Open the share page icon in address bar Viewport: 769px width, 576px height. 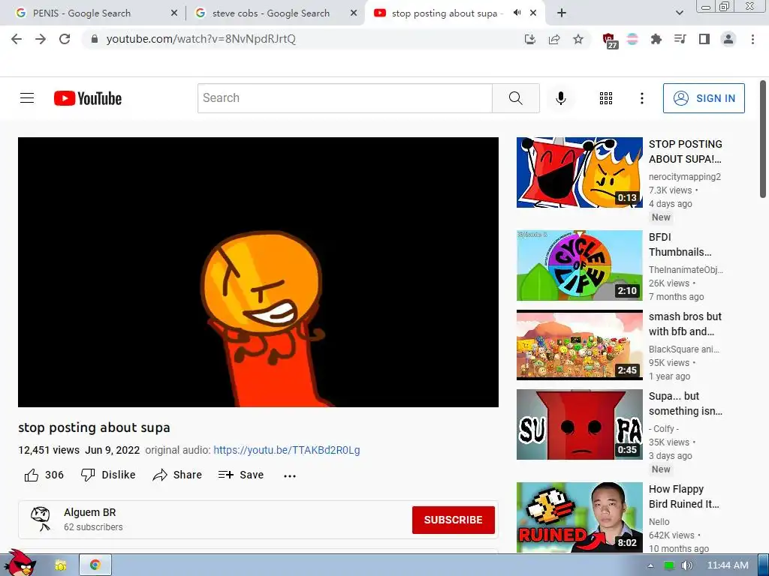(x=554, y=39)
